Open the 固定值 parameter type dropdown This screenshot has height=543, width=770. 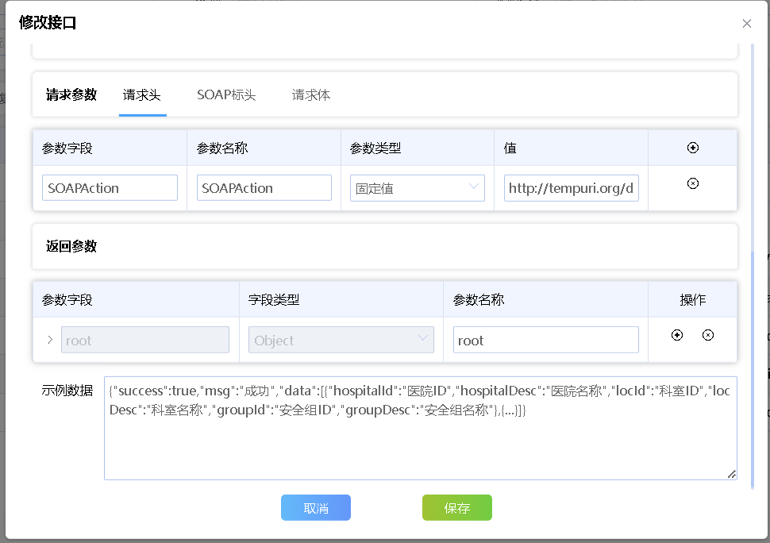(x=417, y=187)
